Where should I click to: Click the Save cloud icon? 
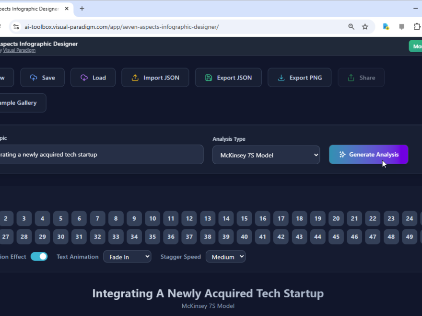click(34, 78)
